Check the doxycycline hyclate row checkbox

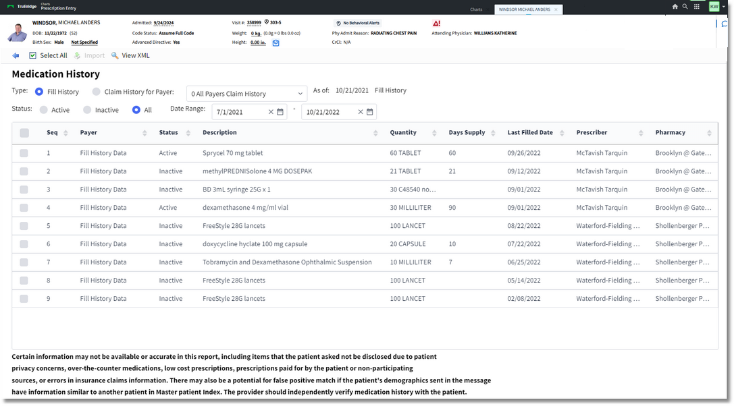[x=24, y=244]
